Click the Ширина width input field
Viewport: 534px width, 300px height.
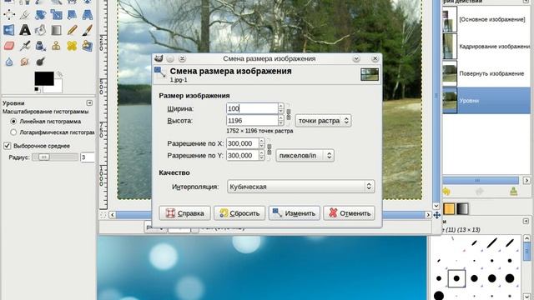click(252, 108)
